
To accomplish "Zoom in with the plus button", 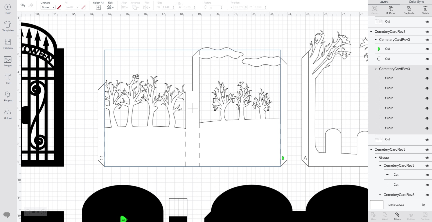I will (43, 212).
